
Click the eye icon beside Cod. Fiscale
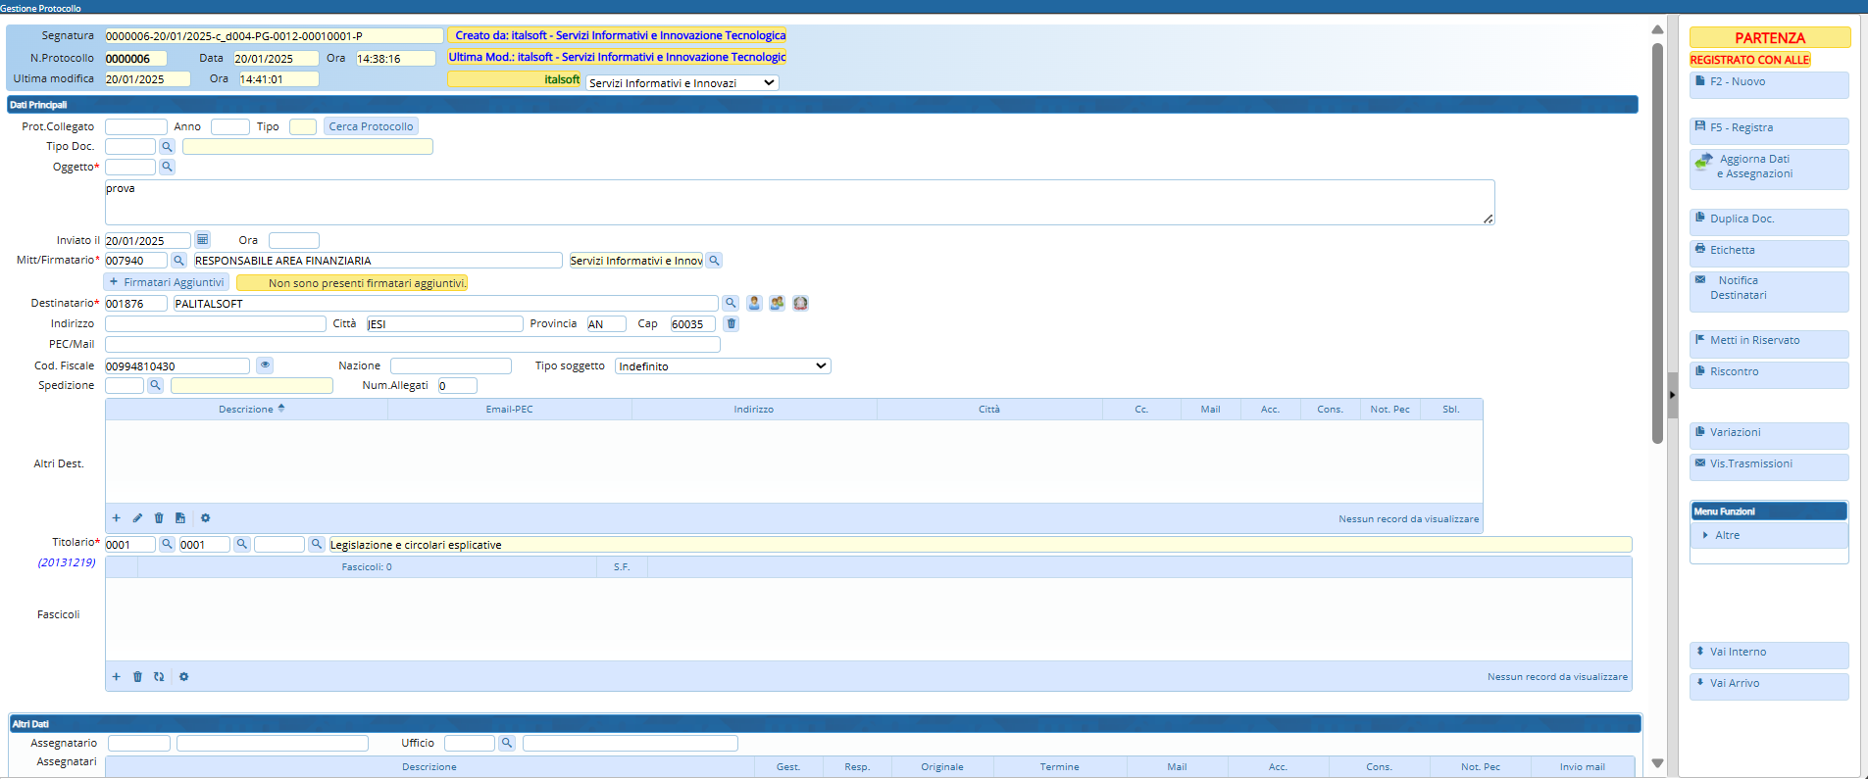tap(265, 365)
